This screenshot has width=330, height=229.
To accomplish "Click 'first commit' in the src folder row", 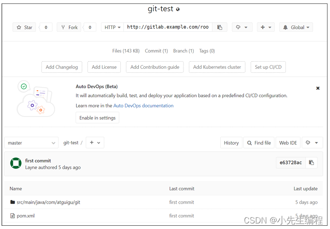I will coord(182,202).
